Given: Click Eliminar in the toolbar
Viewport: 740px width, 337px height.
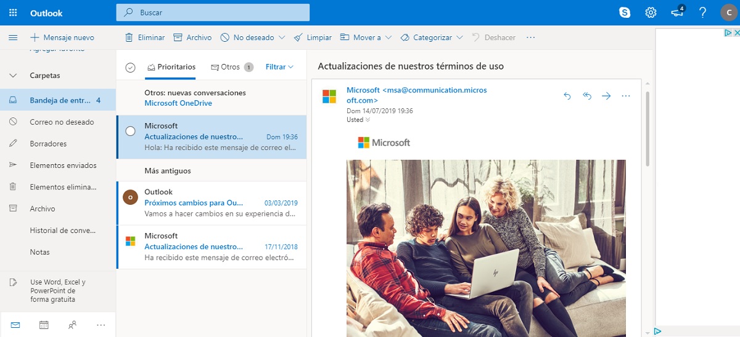Looking at the screenshot, I should point(145,38).
